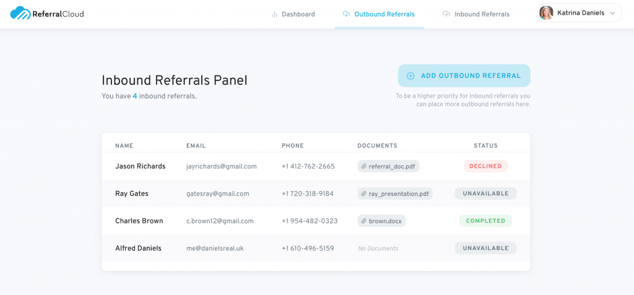Click the Inbound Referrals Panel heading
The height and width of the screenshot is (295, 634).
[x=174, y=80]
